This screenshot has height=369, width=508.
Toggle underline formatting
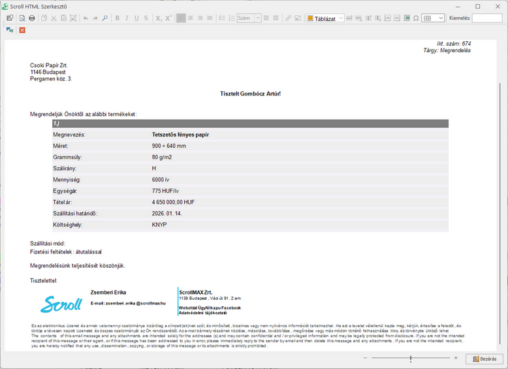pyautogui.click(x=136, y=18)
